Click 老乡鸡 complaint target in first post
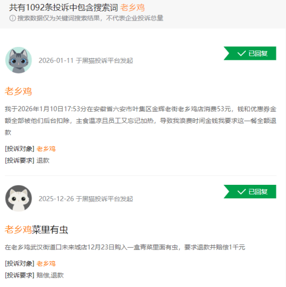The image size is (286, 287). [46, 149]
